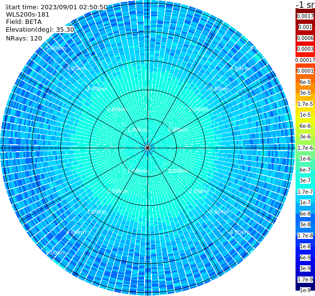Viewport: 315px width, 296px height.
Task: Click the 0.001 colorbar tick label
Action: click(x=305, y=27)
